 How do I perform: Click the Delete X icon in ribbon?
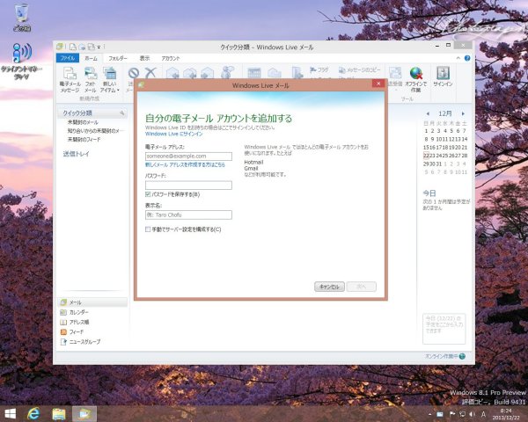coord(150,73)
